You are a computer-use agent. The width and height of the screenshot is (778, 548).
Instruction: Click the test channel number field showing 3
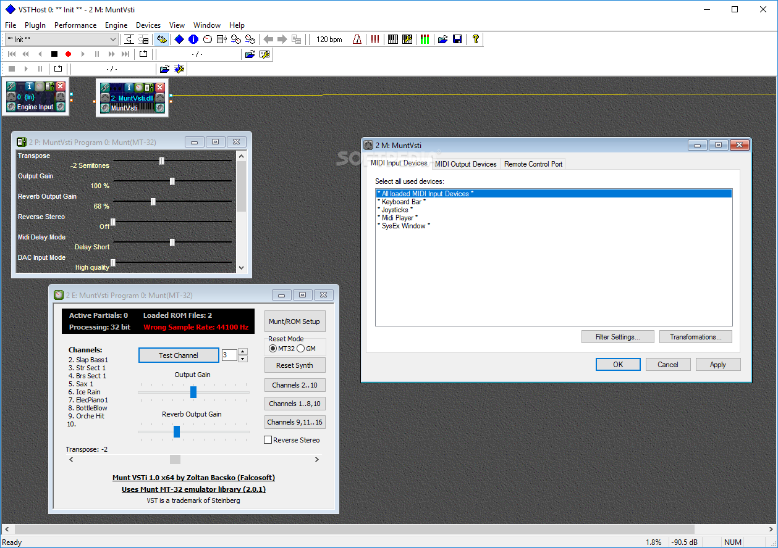[229, 355]
